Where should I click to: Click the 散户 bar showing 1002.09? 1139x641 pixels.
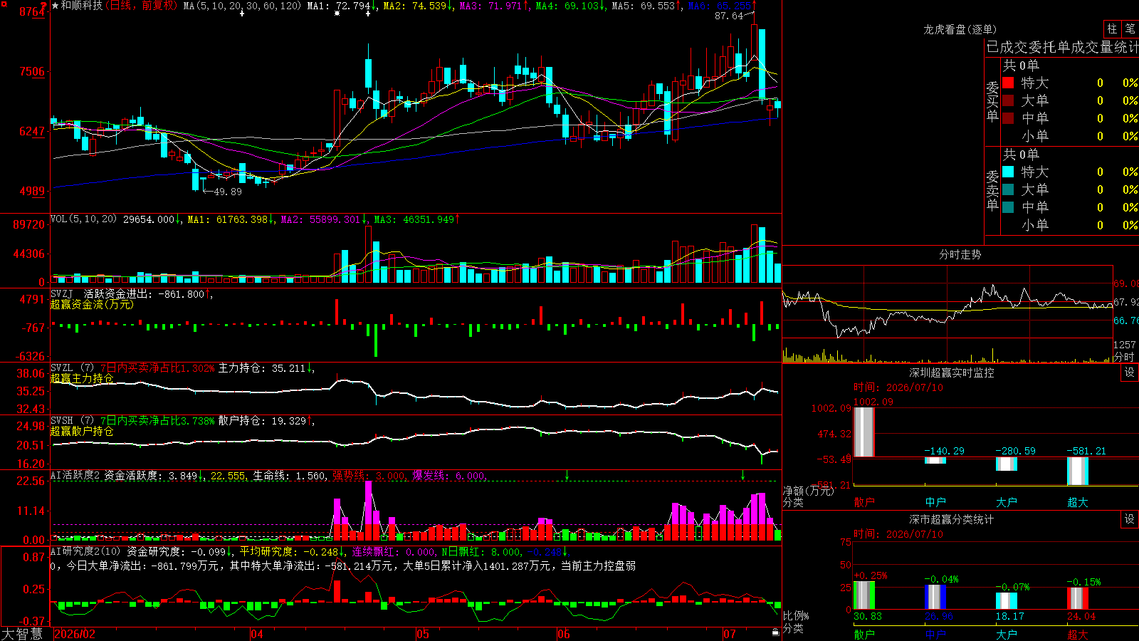tap(864, 432)
